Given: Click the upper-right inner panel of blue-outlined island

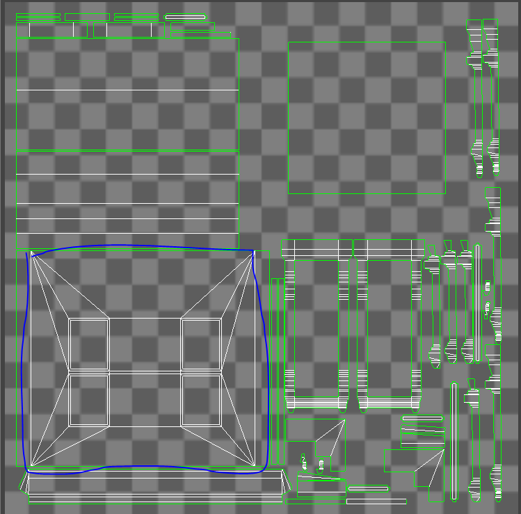Looking at the screenshot, I should click(x=201, y=344).
